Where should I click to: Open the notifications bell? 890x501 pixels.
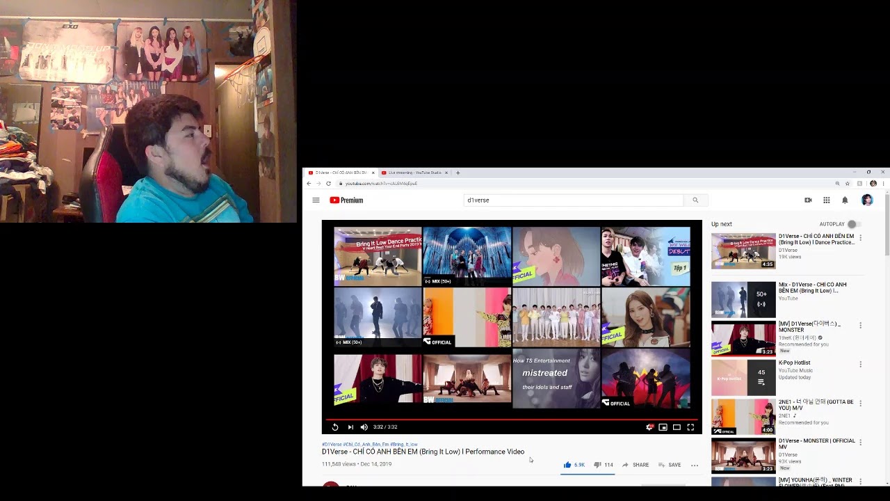(x=845, y=200)
